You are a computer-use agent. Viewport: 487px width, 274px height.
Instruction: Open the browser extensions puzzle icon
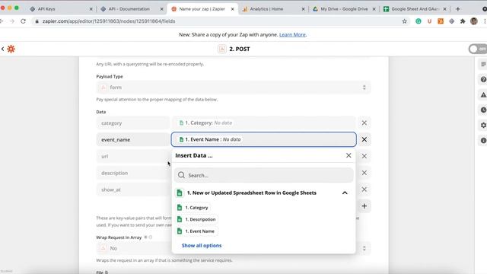tap(463, 21)
